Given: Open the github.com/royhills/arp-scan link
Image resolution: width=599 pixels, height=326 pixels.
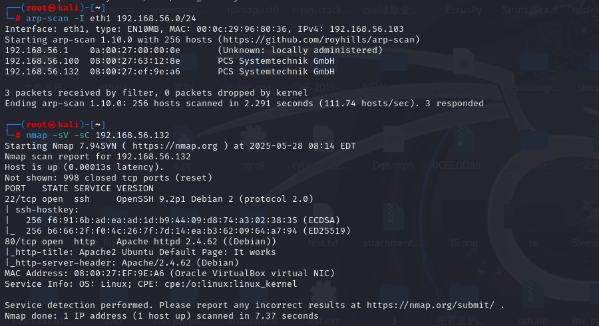Looking at the screenshot, I should pyautogui.click(x=319, y=40).
